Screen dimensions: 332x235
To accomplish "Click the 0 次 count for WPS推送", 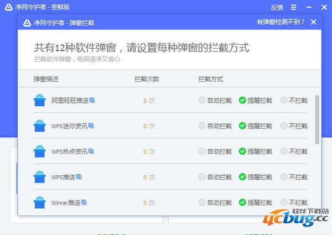I will click(x=149, y=177).
